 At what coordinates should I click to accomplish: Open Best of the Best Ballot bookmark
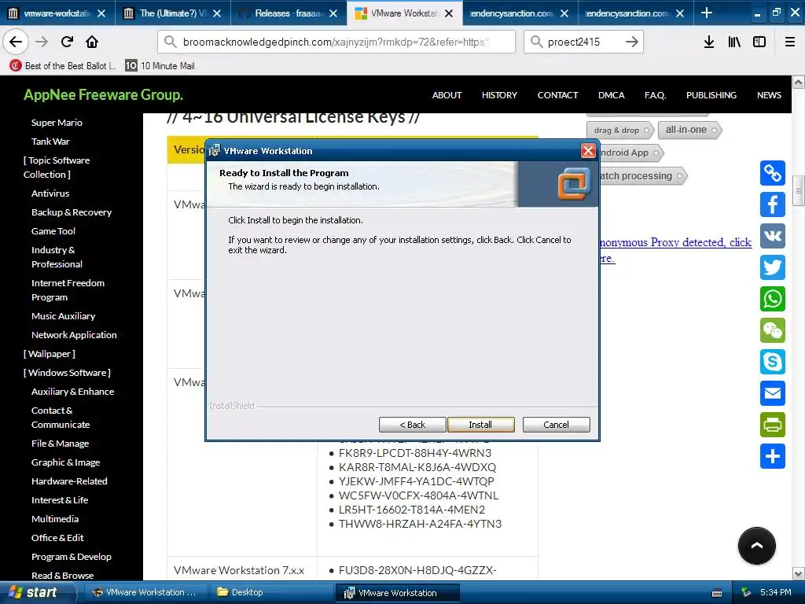pos(63,66)
